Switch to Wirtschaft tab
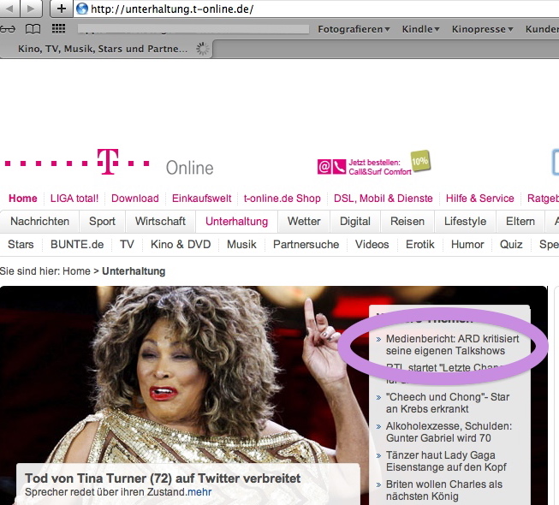 pos(160,222)
